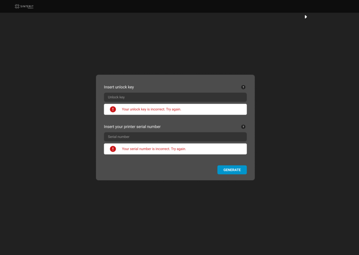Click the "Insert unlock key" label
Viewport: 359px width, 255px height.
(119, 87)
